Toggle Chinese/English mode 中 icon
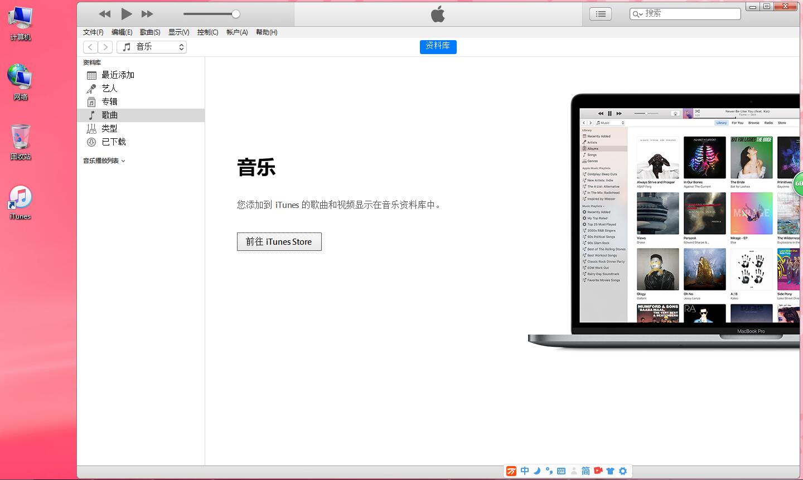 (525, 471)
